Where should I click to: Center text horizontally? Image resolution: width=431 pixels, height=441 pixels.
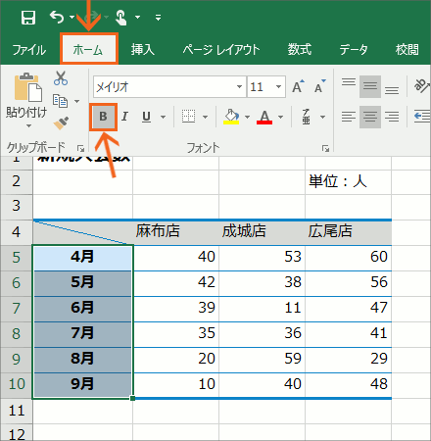tap(370, 117)
